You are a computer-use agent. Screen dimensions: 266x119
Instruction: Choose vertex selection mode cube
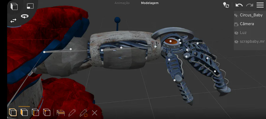click(47, 113)
